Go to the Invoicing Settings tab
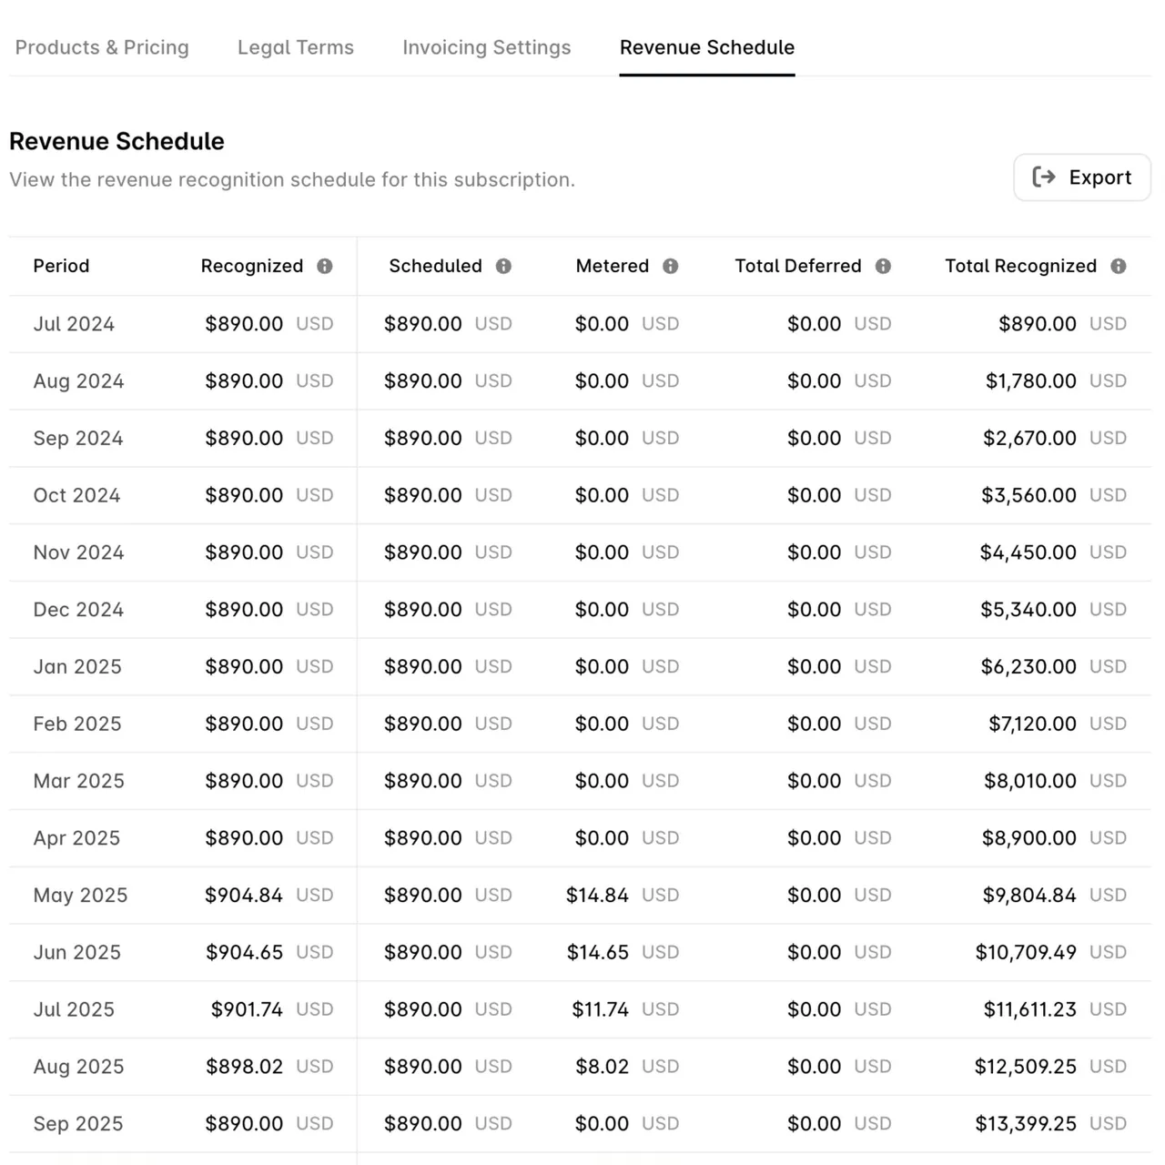 point(487,47)
